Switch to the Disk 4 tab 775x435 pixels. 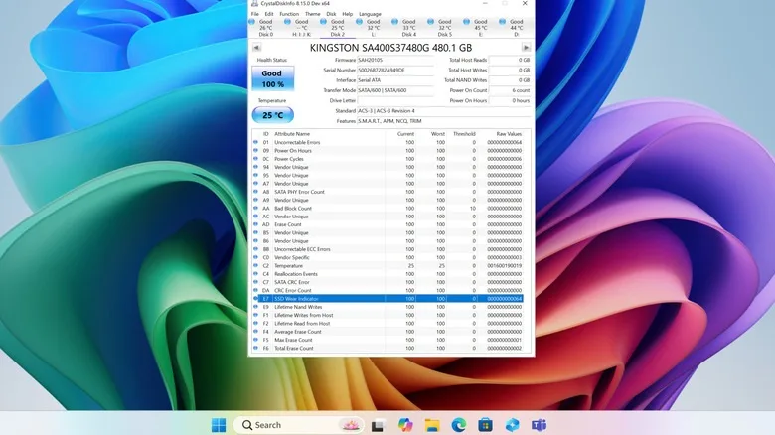(x=408, y=28)
